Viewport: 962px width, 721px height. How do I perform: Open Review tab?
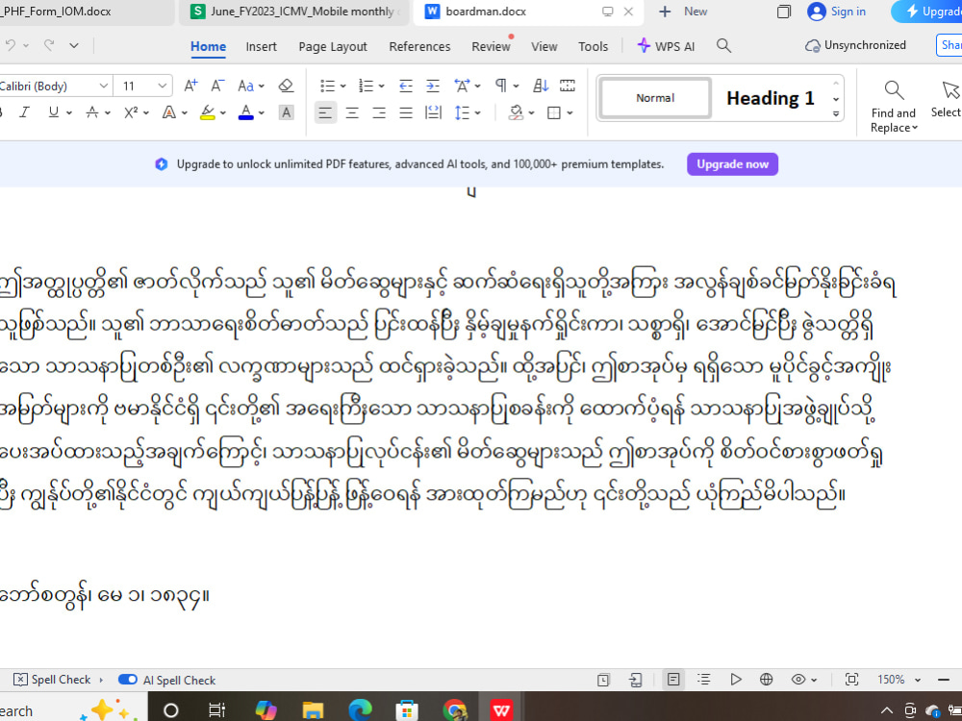(491, 46)
